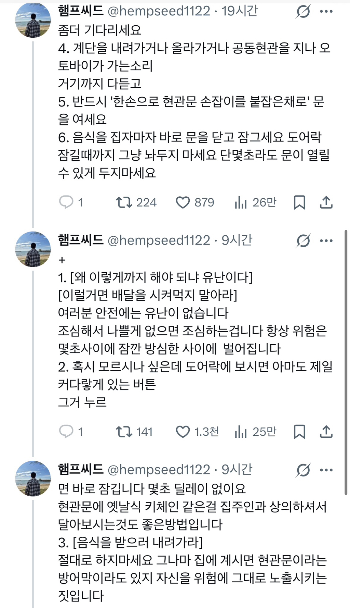The width and height of the screenshot is (350, 608).
Task: Reply to the first tweet
Action: click(66, 202)
